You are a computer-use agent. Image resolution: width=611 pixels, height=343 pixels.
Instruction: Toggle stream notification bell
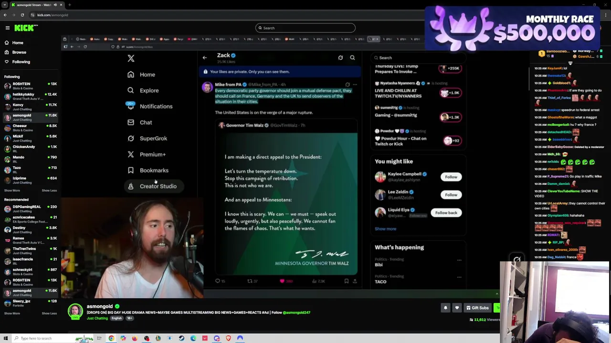(x=445, y=308)
